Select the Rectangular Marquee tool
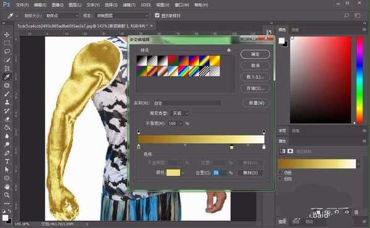The height and width of the screenshot is (228, 370). [7, 43]
